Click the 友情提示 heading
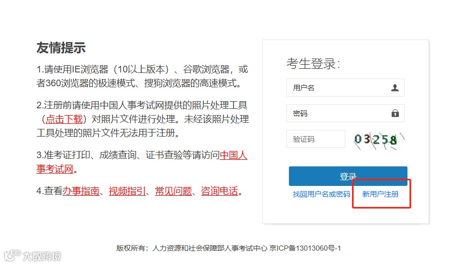This screenshot has height=265, width=467. (x=61, y=48)
